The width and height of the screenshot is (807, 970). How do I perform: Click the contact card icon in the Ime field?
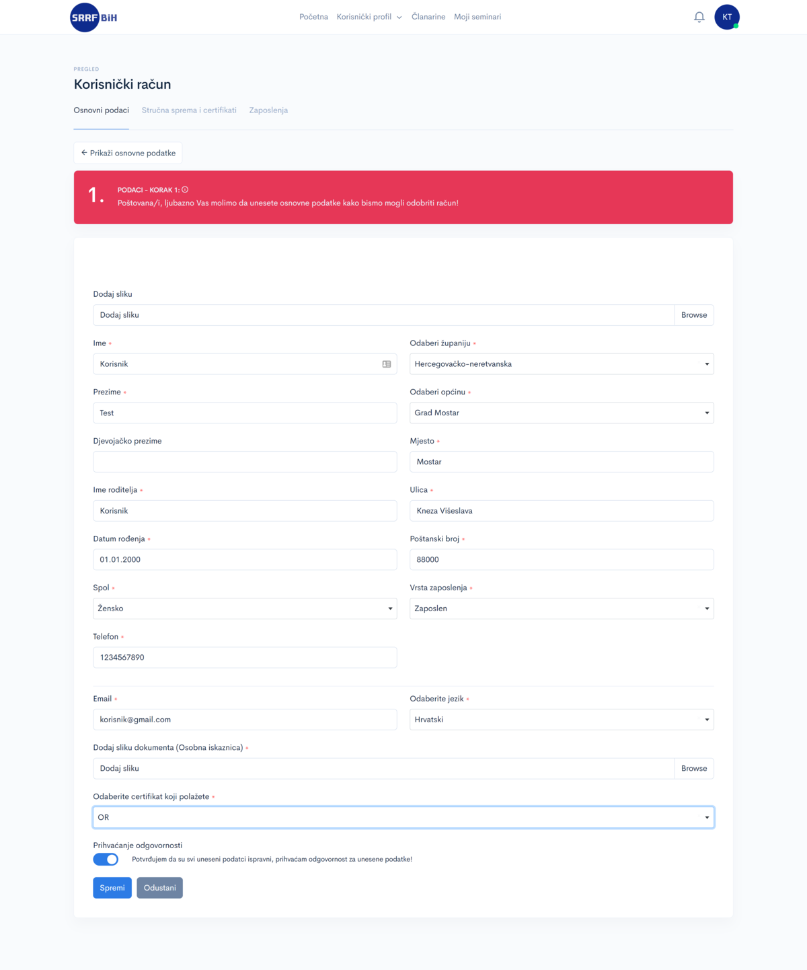[x=387, y=364]
